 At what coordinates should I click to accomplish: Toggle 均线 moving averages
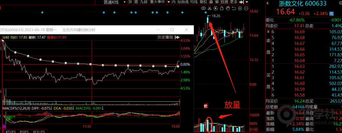(194, 2)
